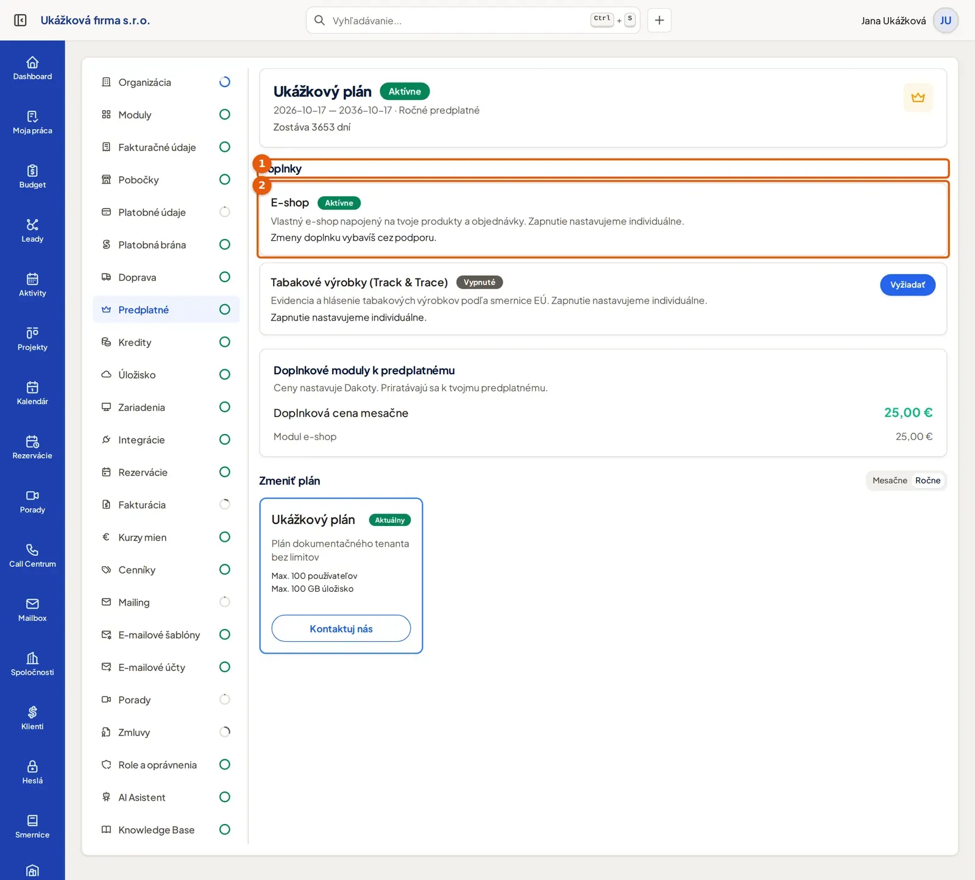
Task: Open Integrácie settings
Action: pyautogui.click(x=166, y=440)
